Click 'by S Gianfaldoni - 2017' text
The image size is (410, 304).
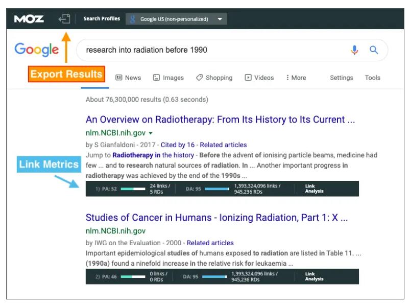(120, 145)
